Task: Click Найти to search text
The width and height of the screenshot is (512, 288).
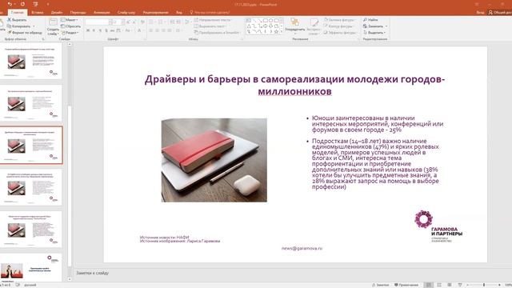Action: [370, 20]
